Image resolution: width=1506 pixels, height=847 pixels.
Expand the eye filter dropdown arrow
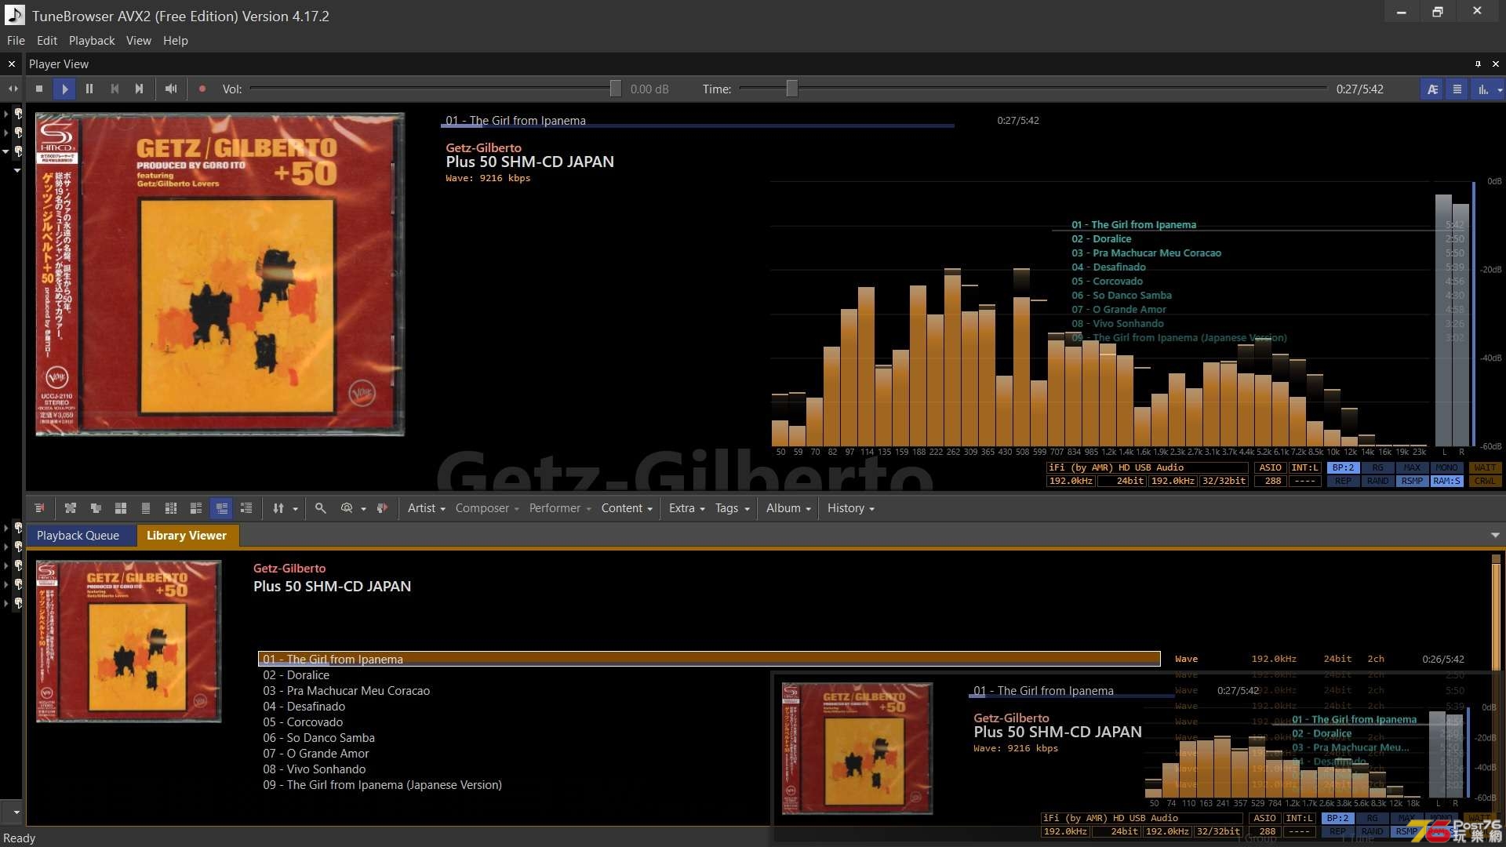point(363,509)
